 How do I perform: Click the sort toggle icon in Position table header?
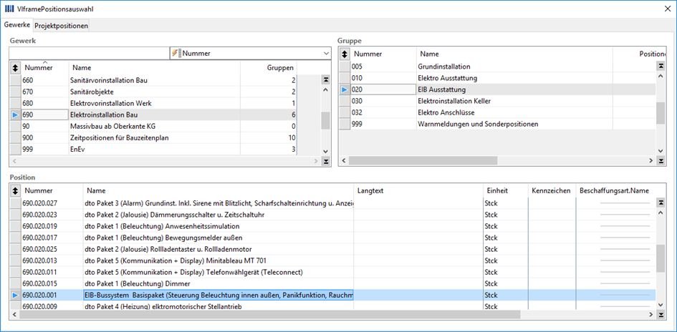click(15, 190)
